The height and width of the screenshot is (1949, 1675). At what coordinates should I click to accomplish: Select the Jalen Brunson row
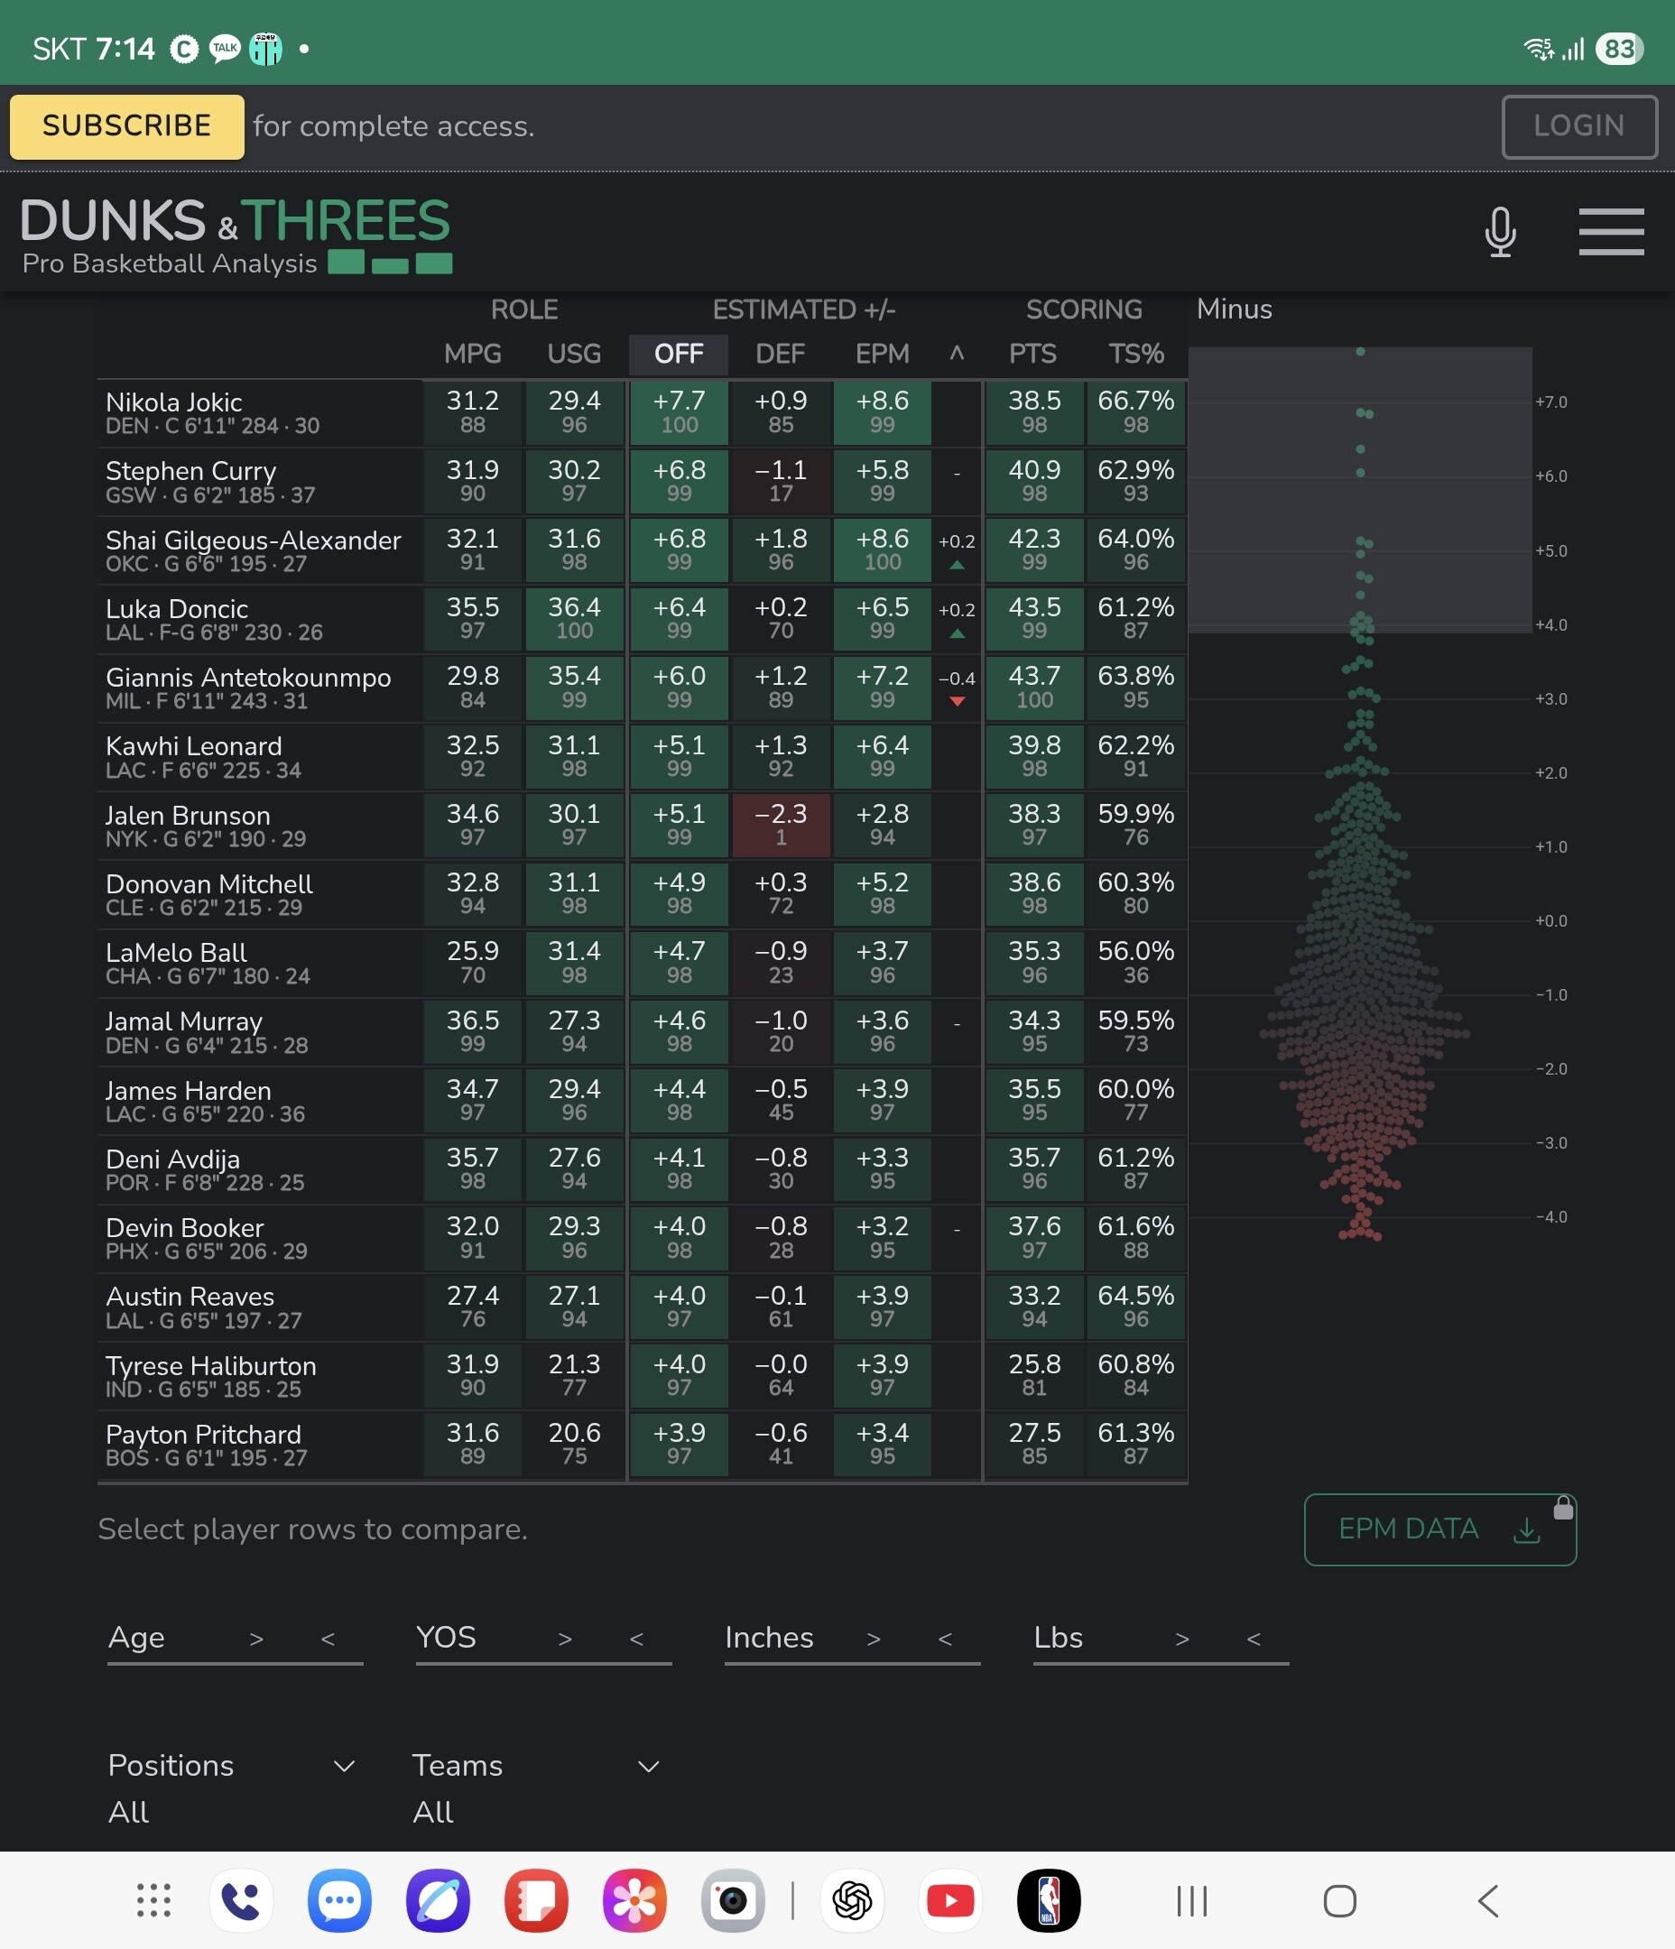[x=642, y=826]
